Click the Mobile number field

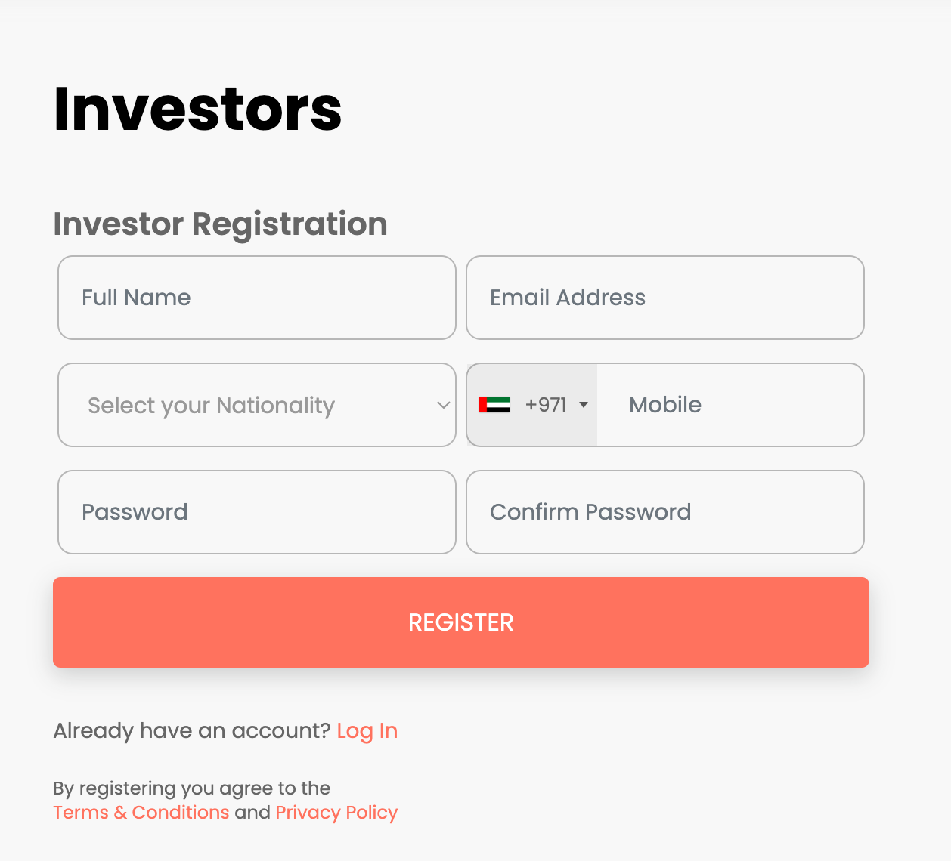click(730, 405)
